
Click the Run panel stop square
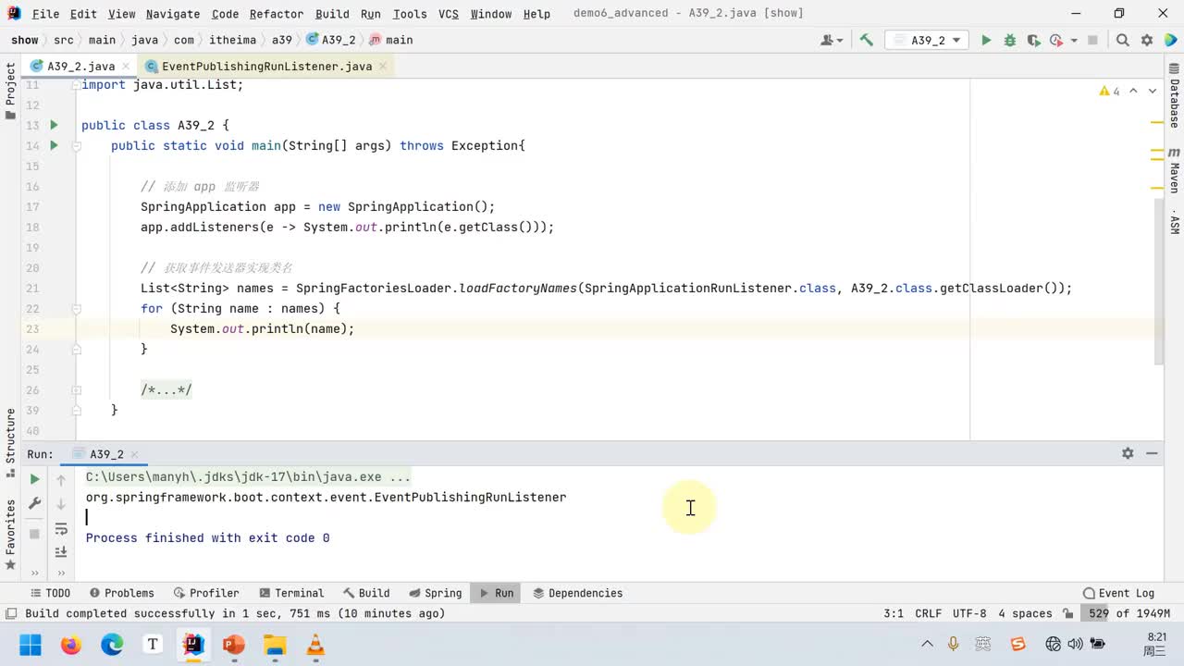(34, 534)
